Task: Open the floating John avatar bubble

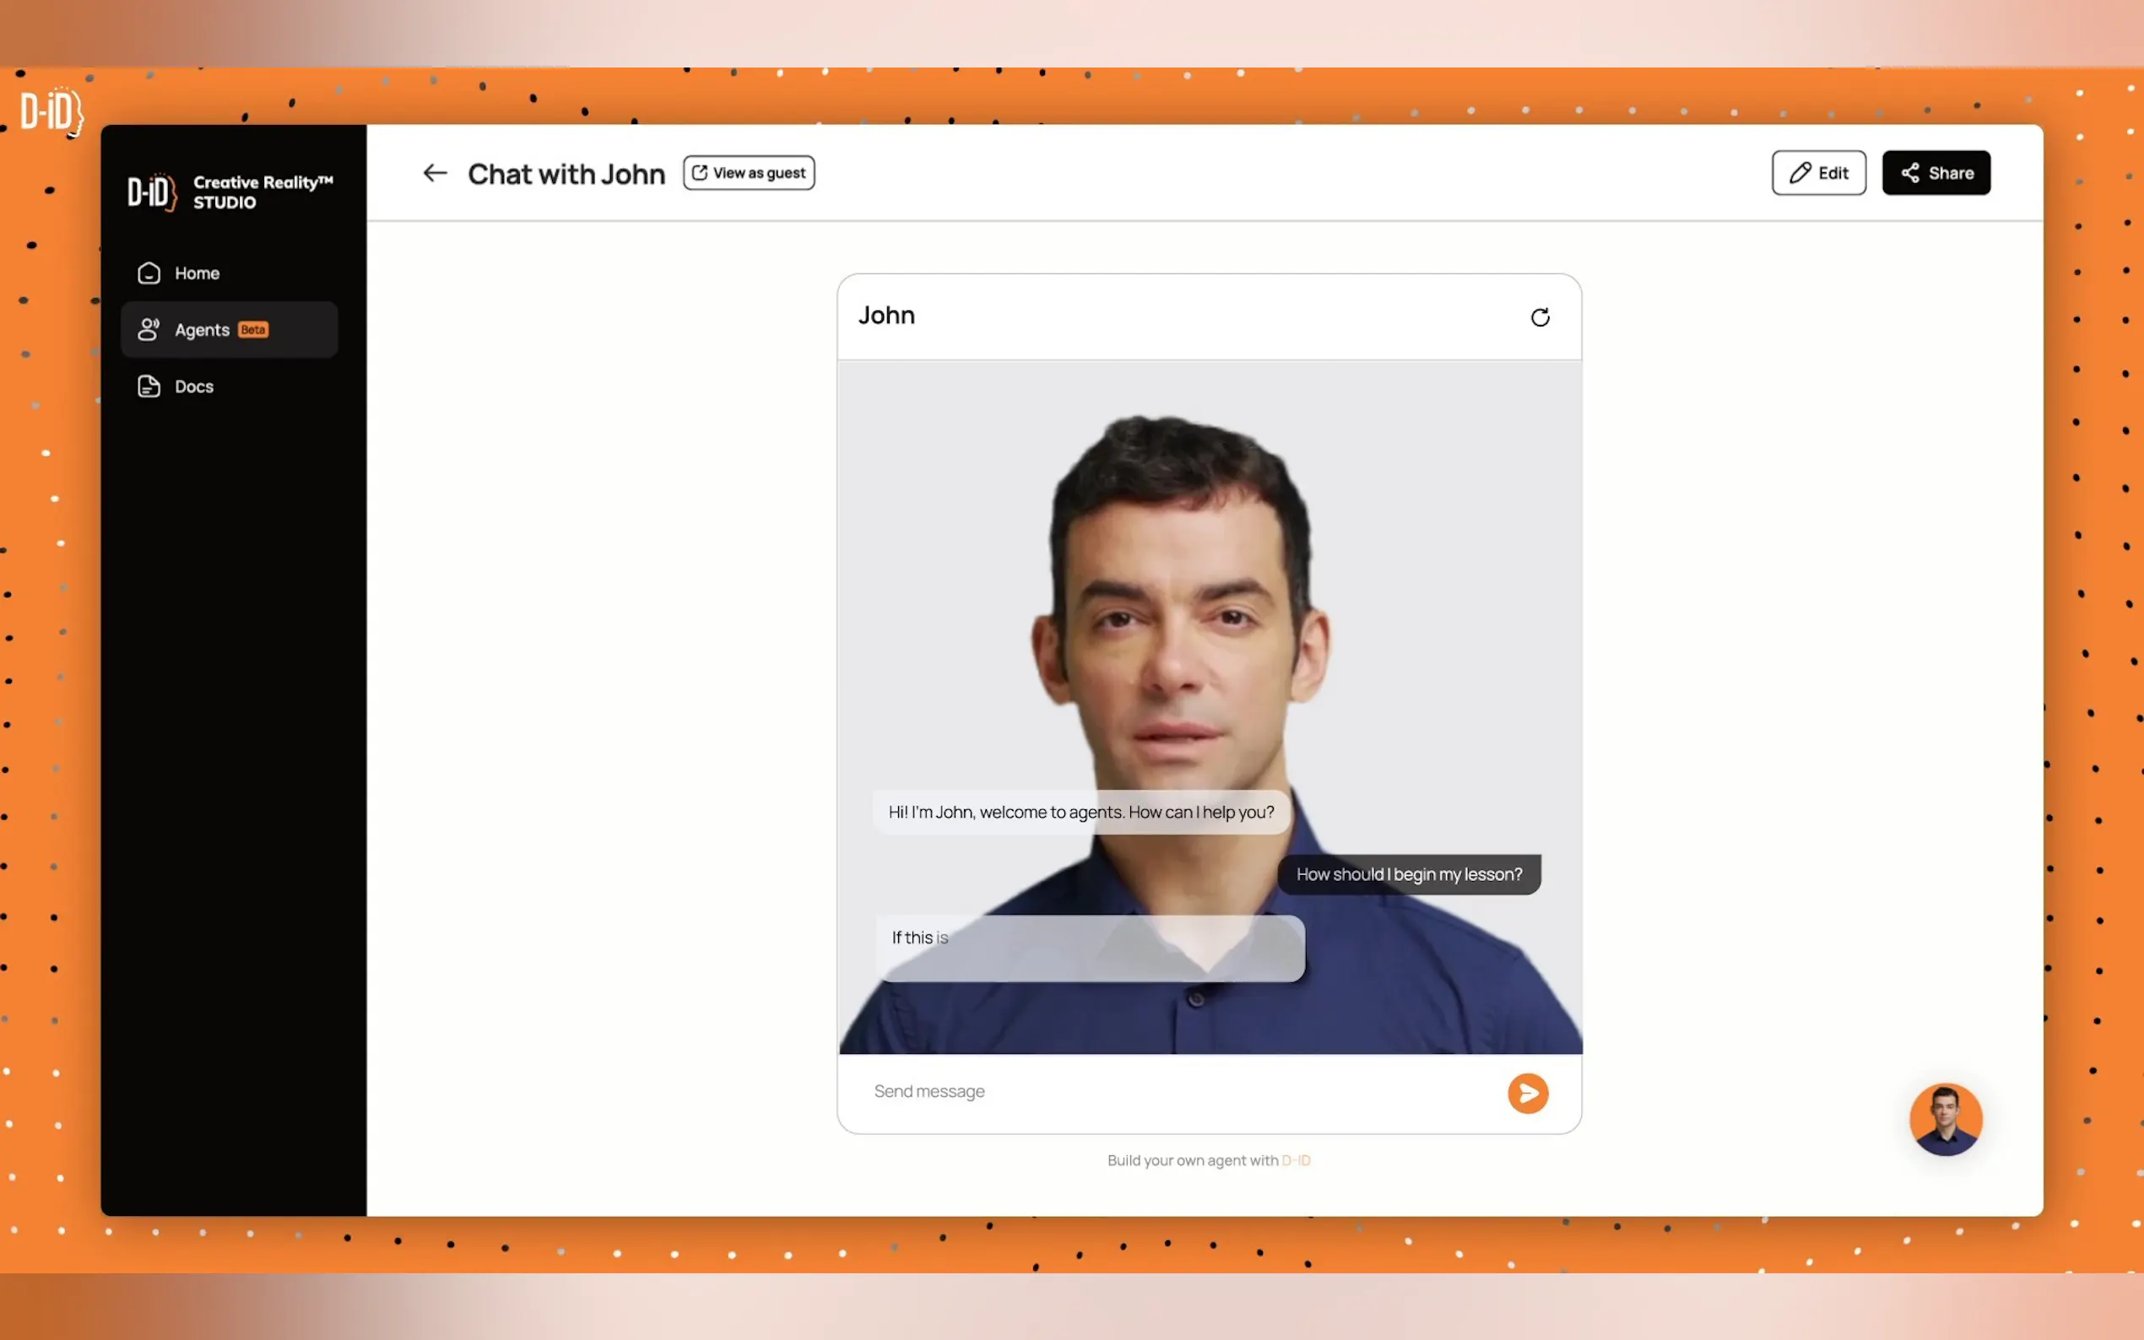Action: (1945, 1119)
